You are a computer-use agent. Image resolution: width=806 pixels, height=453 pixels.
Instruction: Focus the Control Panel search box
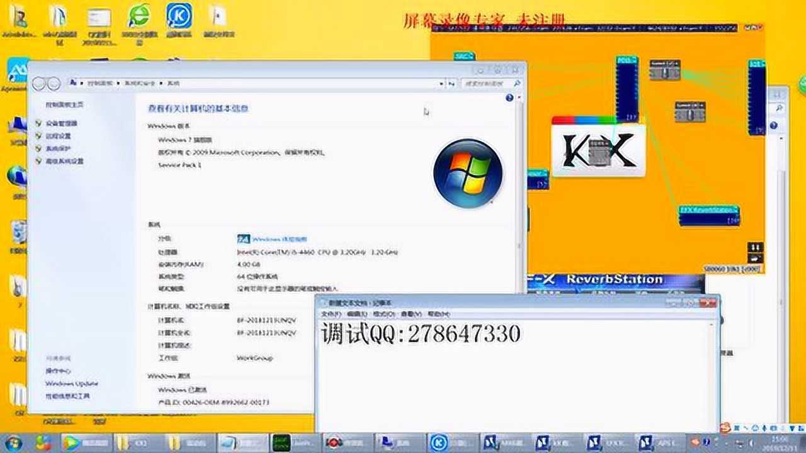(x=491, y=83)
